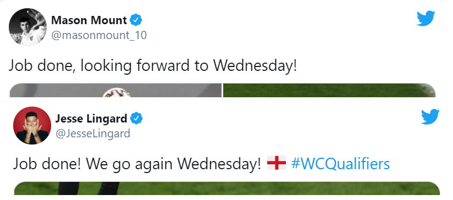453x200 pixels.
Task: Click Jesse Lingard's blue verified badge
Action: pos(136,118)
